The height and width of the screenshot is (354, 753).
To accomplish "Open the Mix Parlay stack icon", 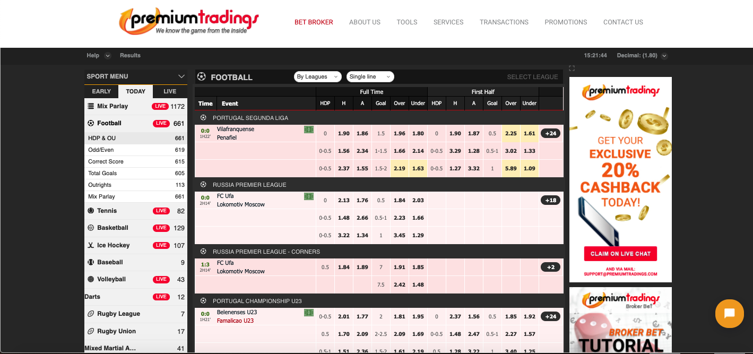I will point(91,106).
